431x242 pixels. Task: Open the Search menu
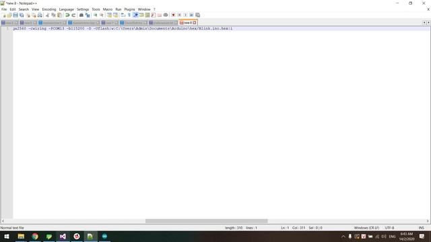pyautogui.click(x=24, y=9)
